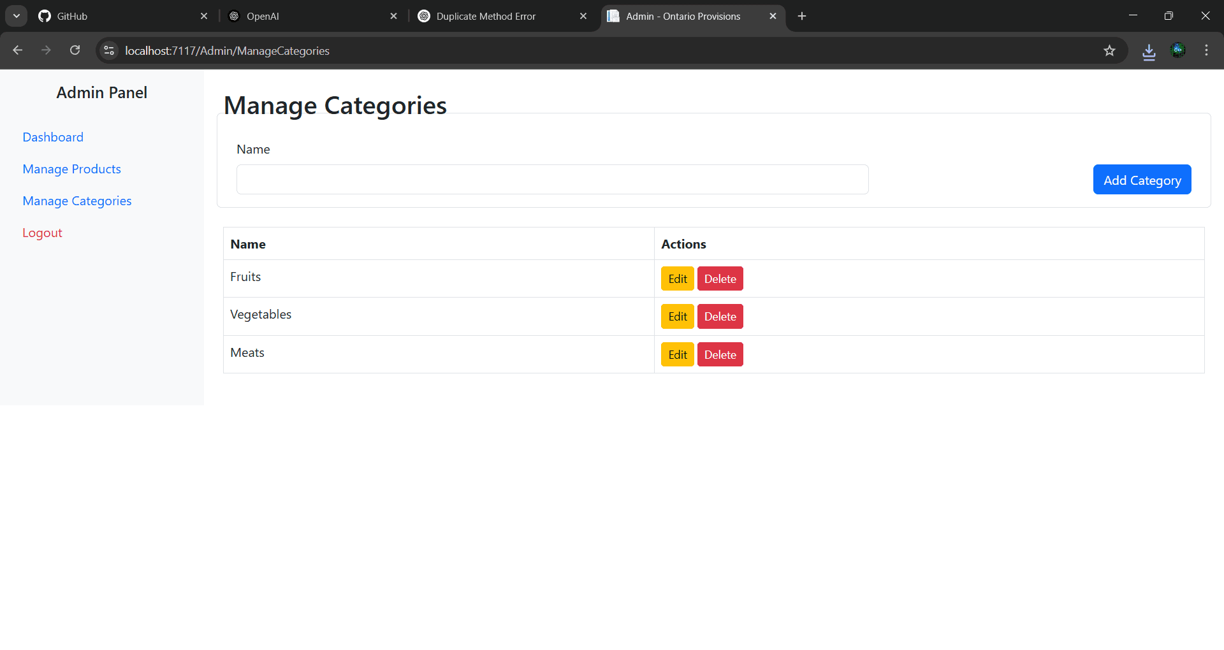Viewport: 1224px width, 650px height.
Task: Click the site information icon in address bar
Action: (x=109, y=50)
